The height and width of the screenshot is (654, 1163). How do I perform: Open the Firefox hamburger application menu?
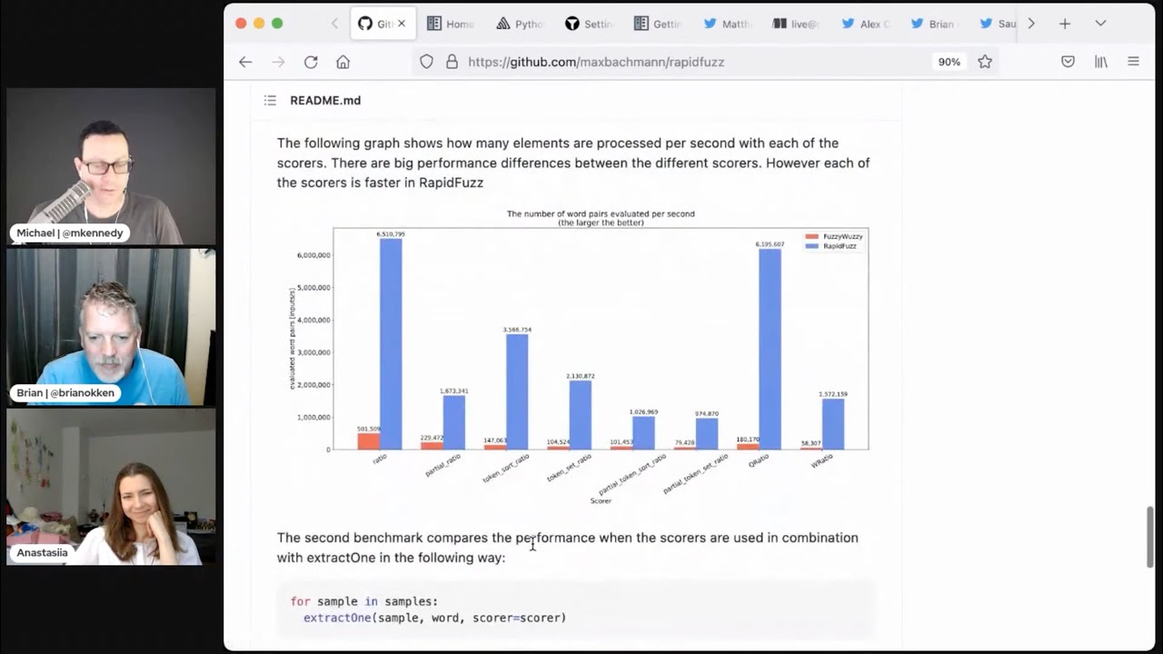click(1133, 62)
